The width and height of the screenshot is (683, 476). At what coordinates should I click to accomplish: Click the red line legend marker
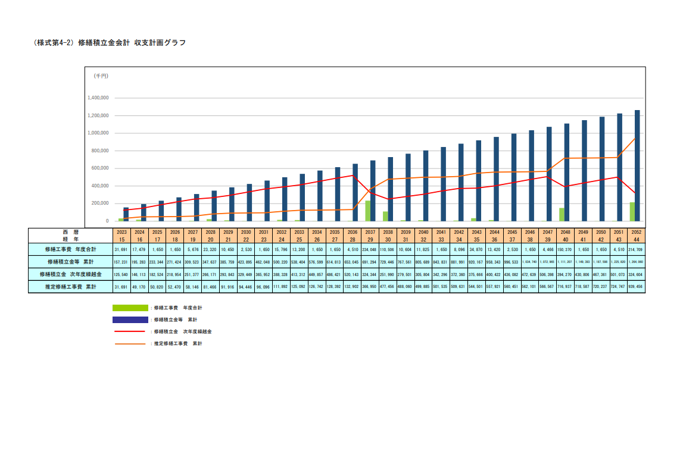(130, 331)
